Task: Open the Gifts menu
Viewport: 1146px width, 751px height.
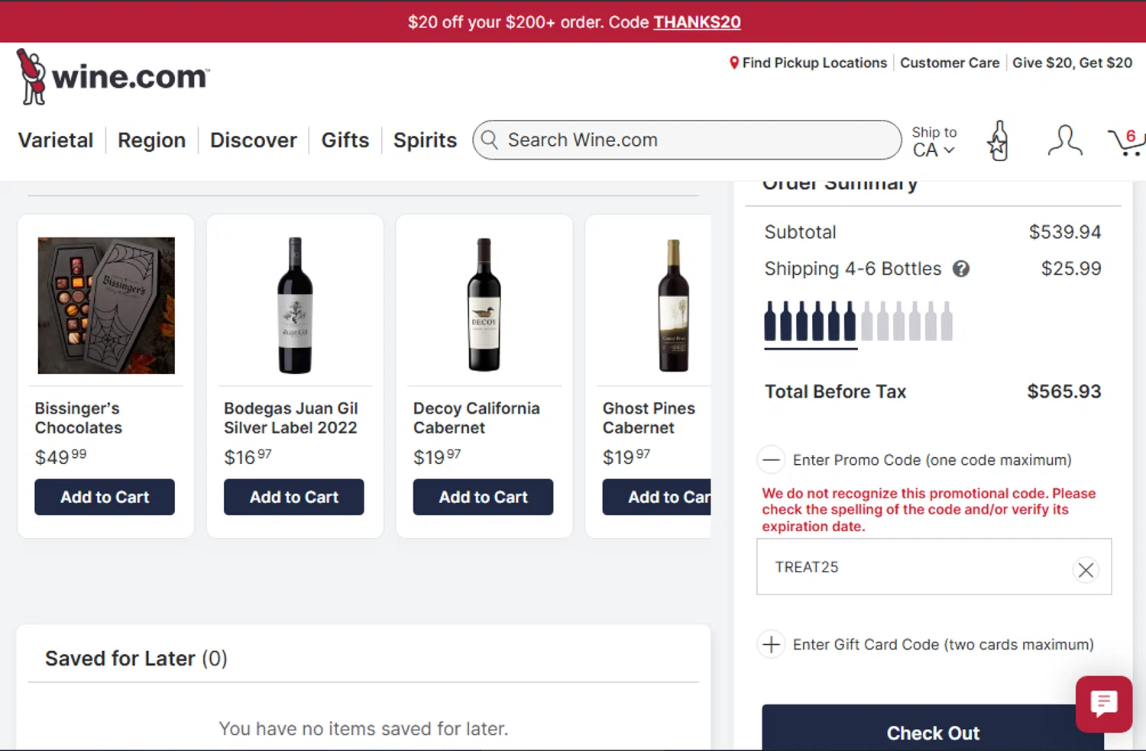Action: point(345,140)
